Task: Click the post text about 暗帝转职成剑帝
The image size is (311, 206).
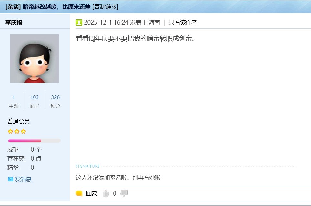Action: click(136, 39)
